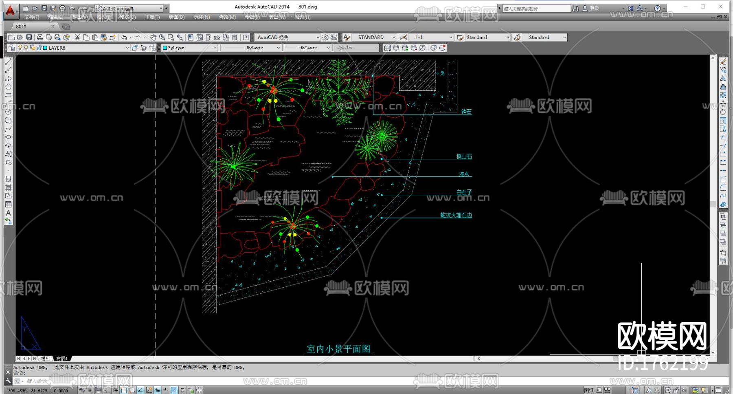This screenshot has height=394, width=733.
Task: Click the 登录 sign-in button
Action: (591, 8)
